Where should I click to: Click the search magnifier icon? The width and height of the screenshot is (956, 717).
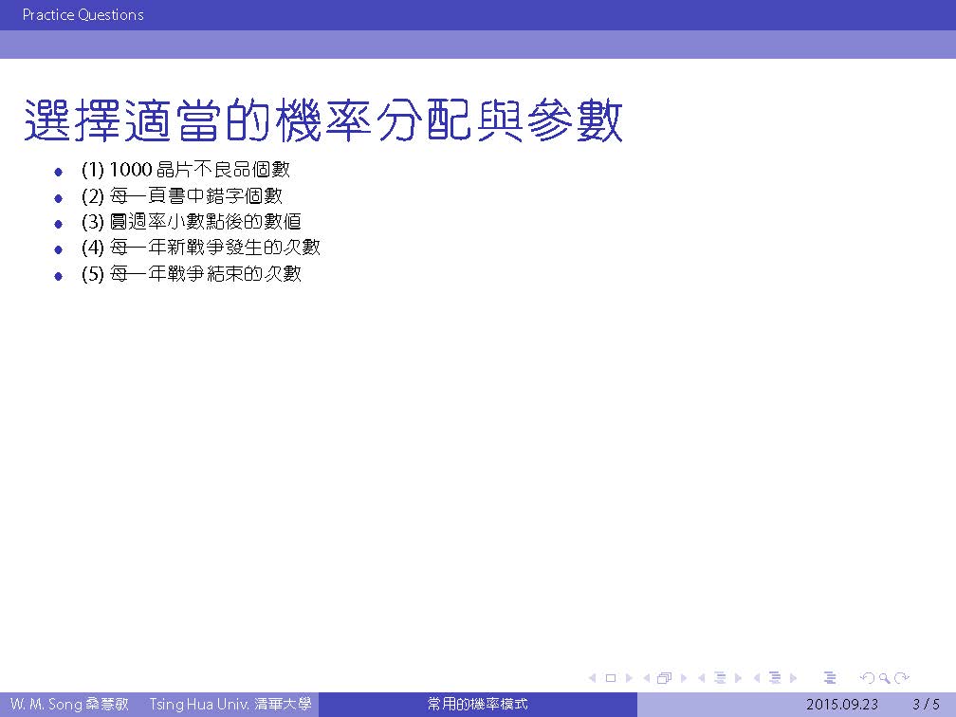click(x=884, y=678)
